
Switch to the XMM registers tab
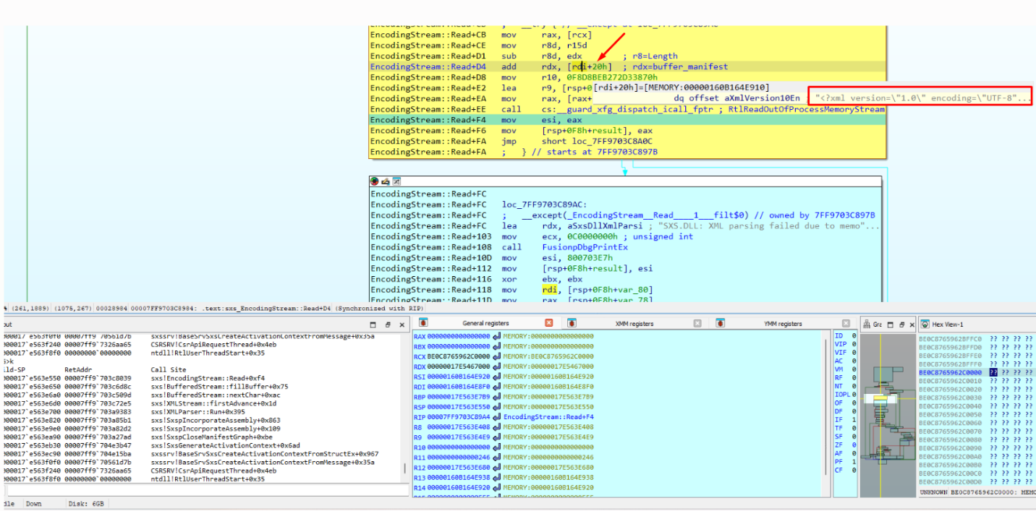pyautogui.click(x=634, y=324)
